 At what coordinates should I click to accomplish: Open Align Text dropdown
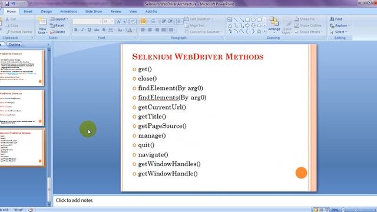pyautogui.click(x=196, y=25)
